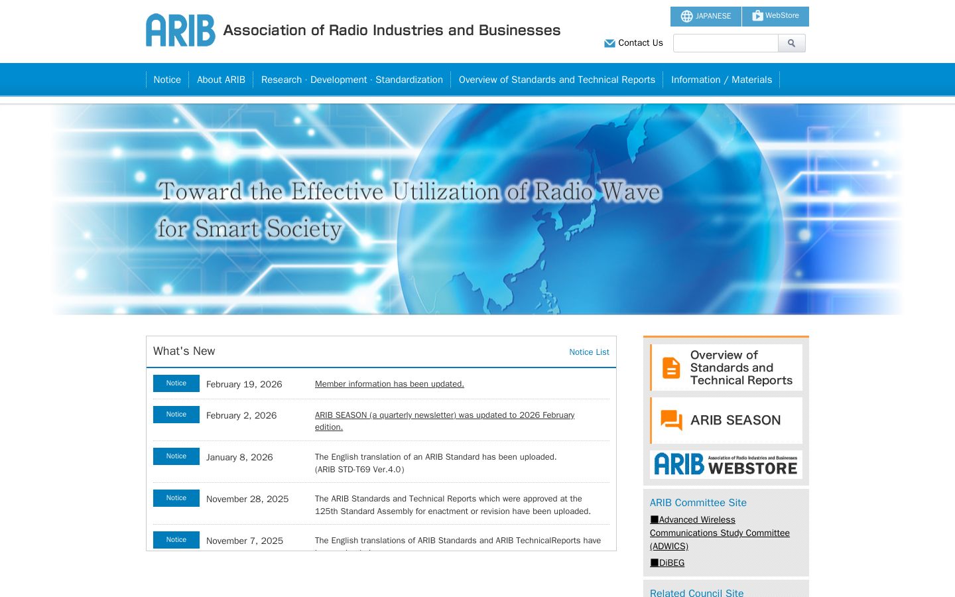Open the DiBEG committee link
The width and height of the screenshot is (955, 597).
(x=667, y=563)
